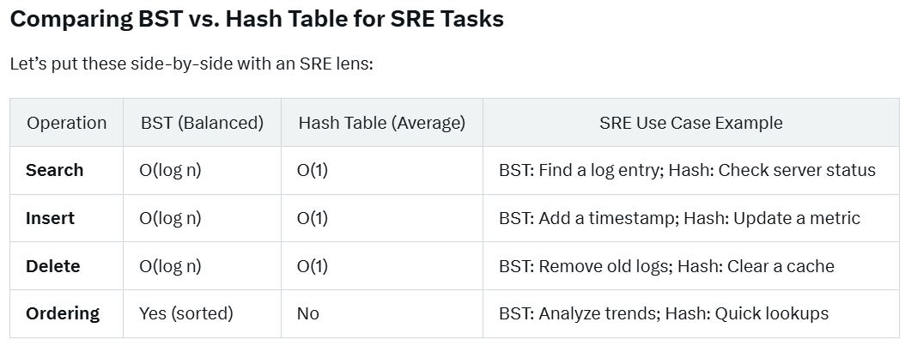This screenshot has height=346, width=905.
Task: Click the Hash Table (Average) column header
Action: point(381,123)
